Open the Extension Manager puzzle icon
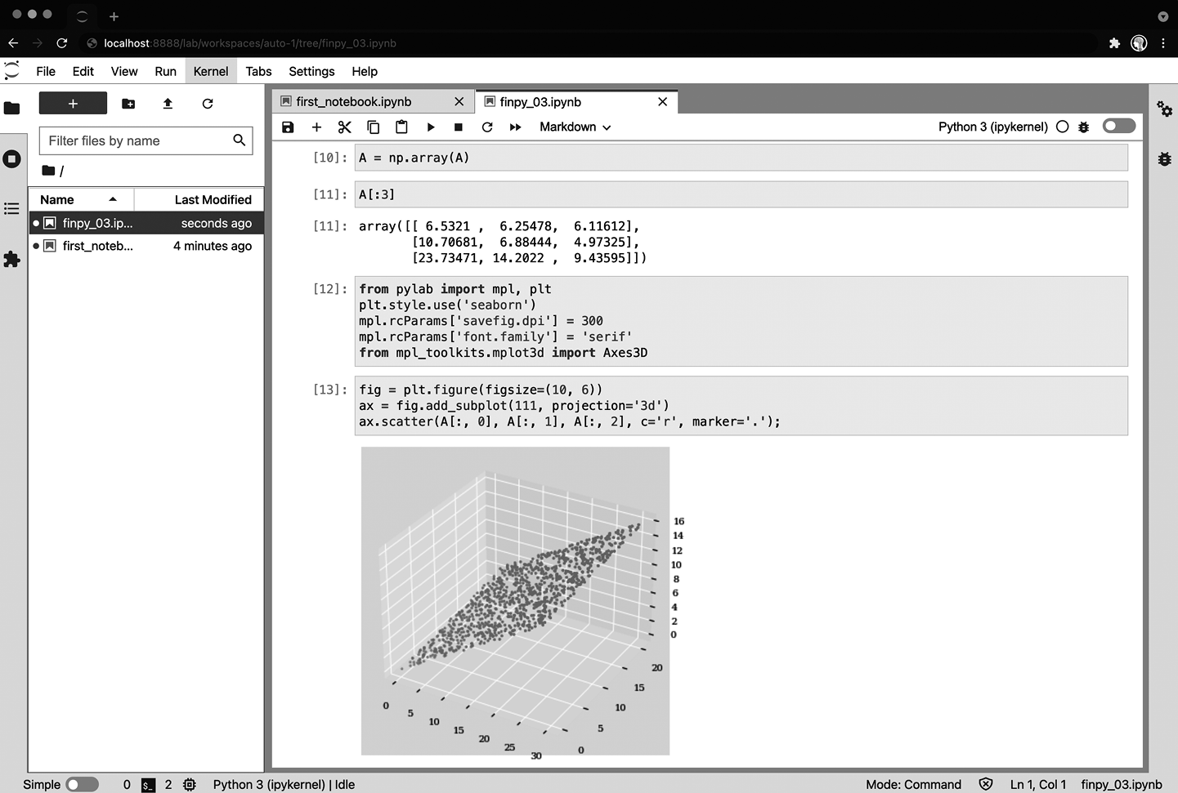1178x793 pixels. click(x=12, y=260)
